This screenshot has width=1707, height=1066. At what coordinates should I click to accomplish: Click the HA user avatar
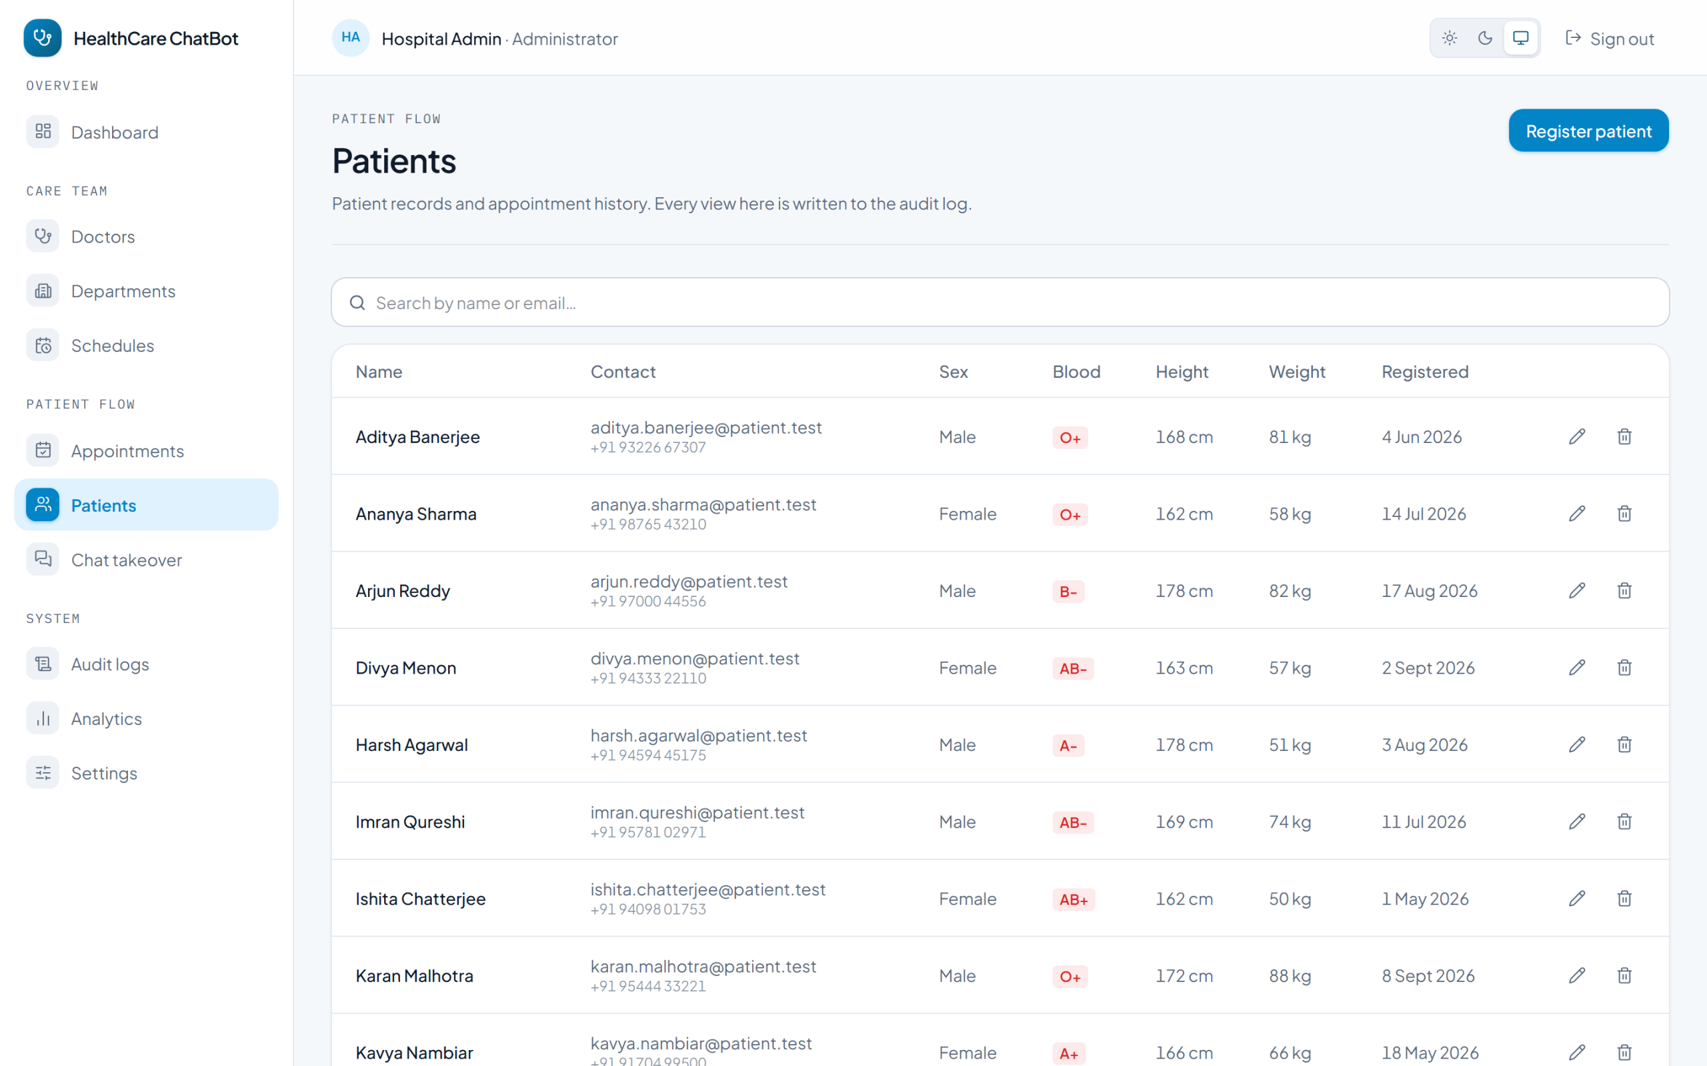(351, 38)
